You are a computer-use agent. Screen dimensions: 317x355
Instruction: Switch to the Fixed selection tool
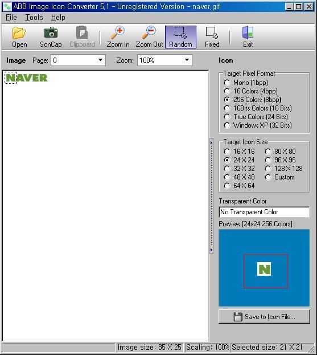click(212, 37)
